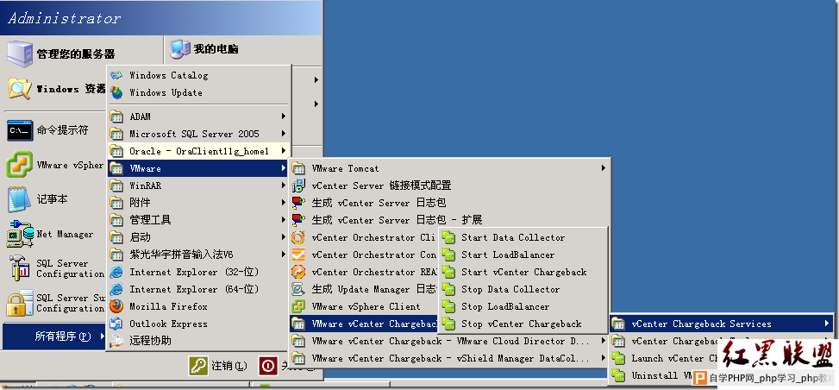
Task: Click the 记事本 notepad icon
Action: click(x=19, y=199)
